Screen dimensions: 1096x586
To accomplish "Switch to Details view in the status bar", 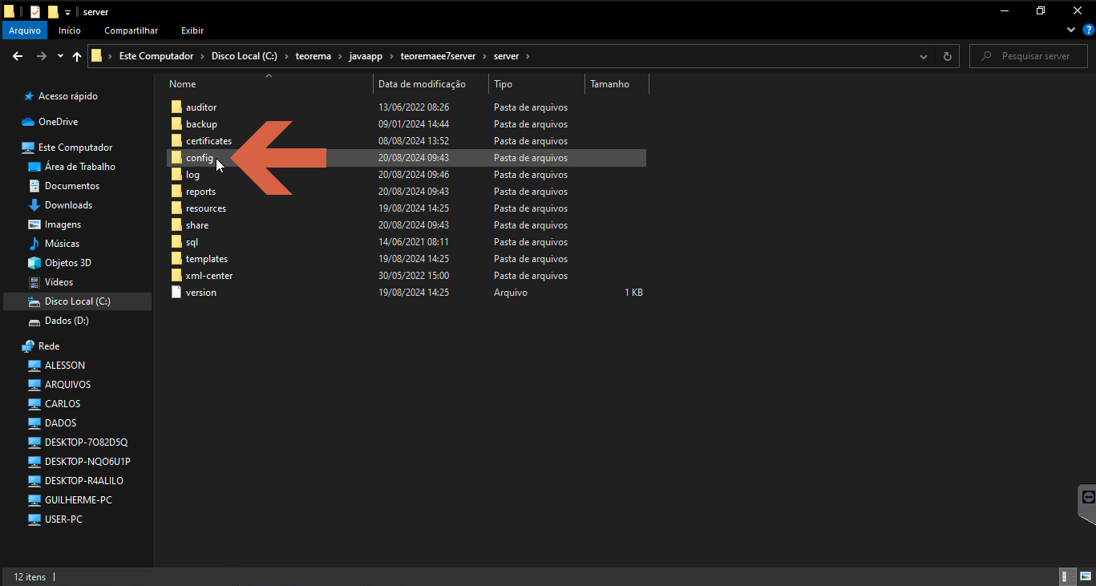I will pyautogui.click(x=1068, y=576).
